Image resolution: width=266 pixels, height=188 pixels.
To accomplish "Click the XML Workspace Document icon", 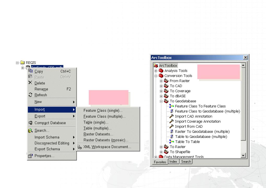I will 80,147.
